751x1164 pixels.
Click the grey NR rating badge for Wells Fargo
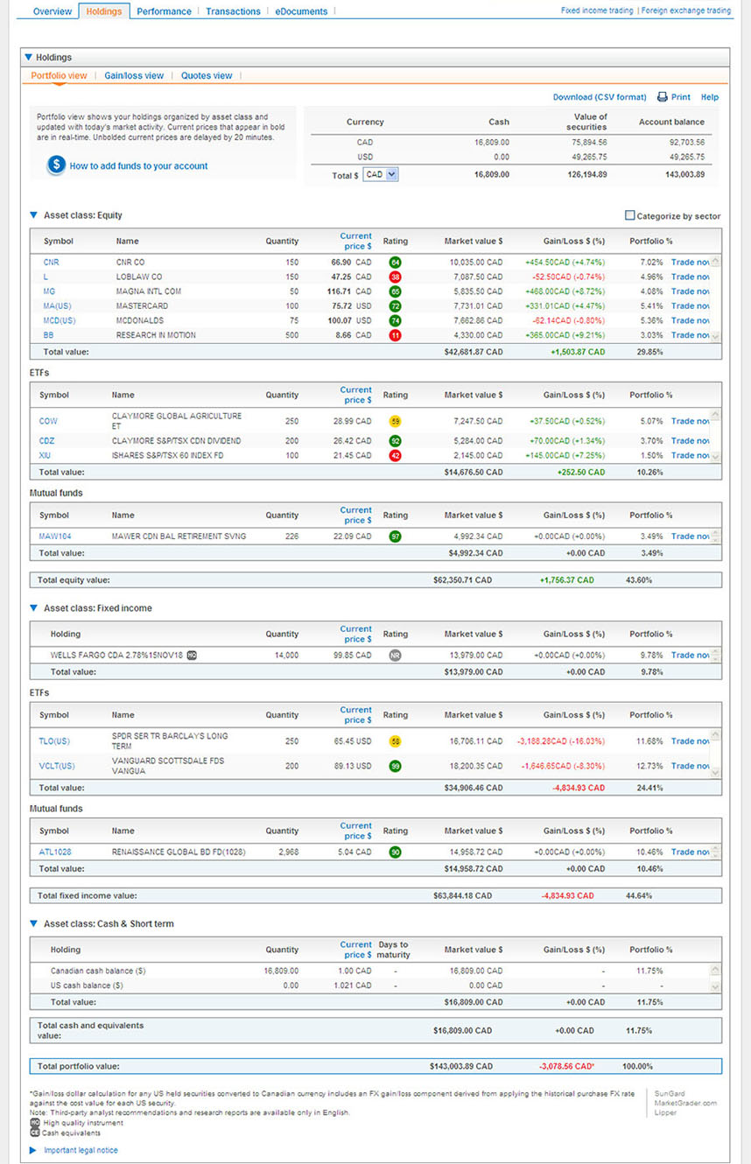pyautogui.click(x=396, y=656)
